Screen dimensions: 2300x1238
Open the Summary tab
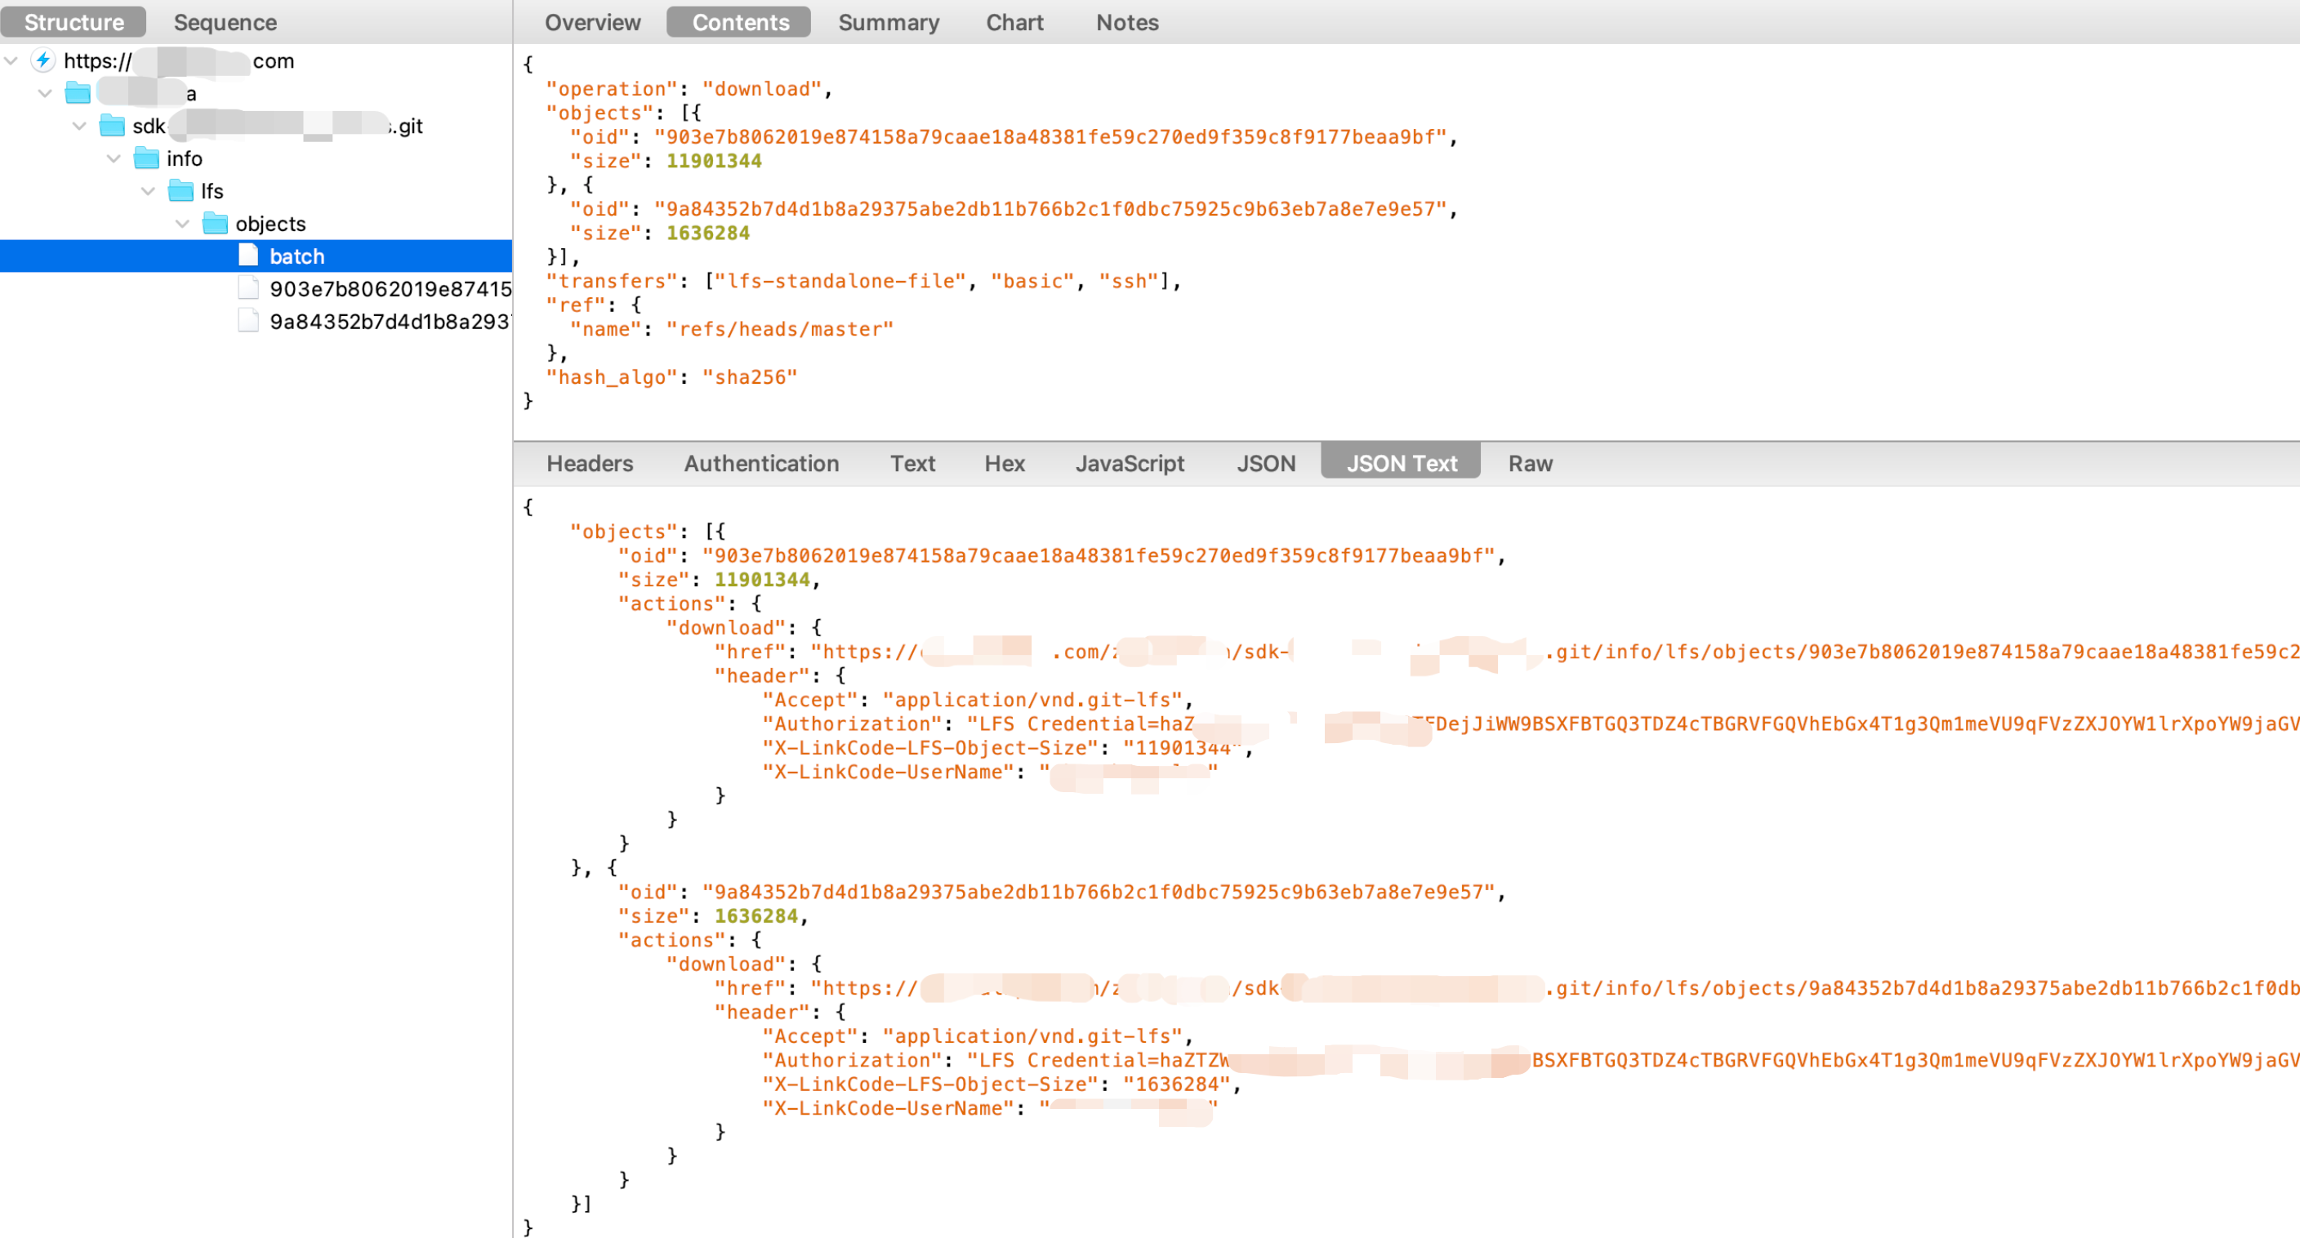(888, 22)
